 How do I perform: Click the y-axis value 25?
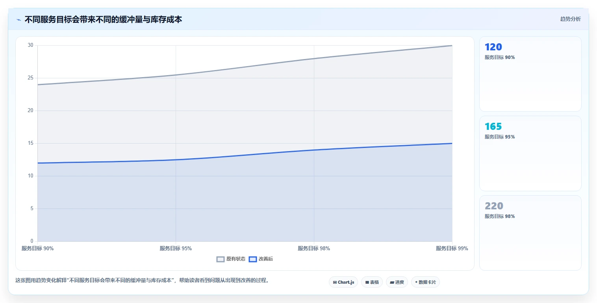tap(30, 78)
